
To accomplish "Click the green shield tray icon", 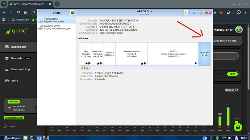I will [217, 138].
